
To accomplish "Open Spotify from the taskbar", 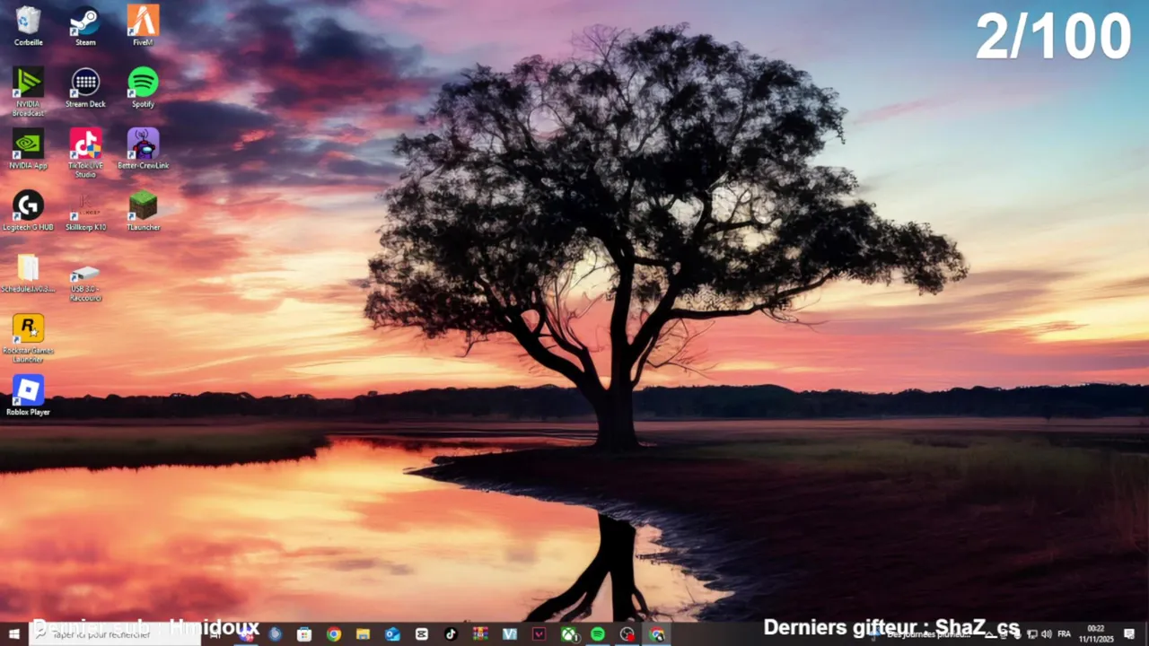I will click(598, 634).
